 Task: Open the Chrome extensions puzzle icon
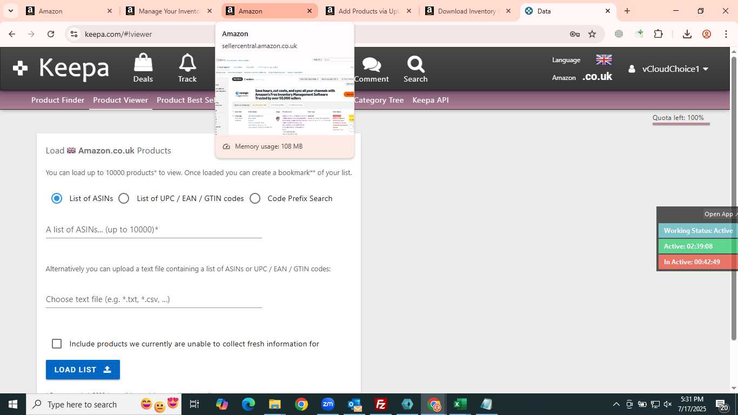coord(658,34)
